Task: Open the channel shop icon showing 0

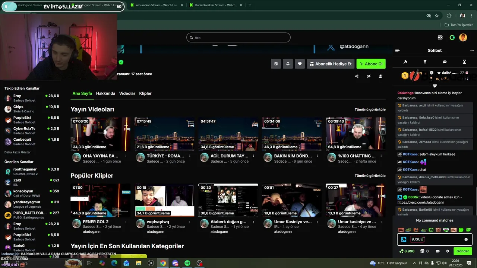Action: click(x=424, y=251)
